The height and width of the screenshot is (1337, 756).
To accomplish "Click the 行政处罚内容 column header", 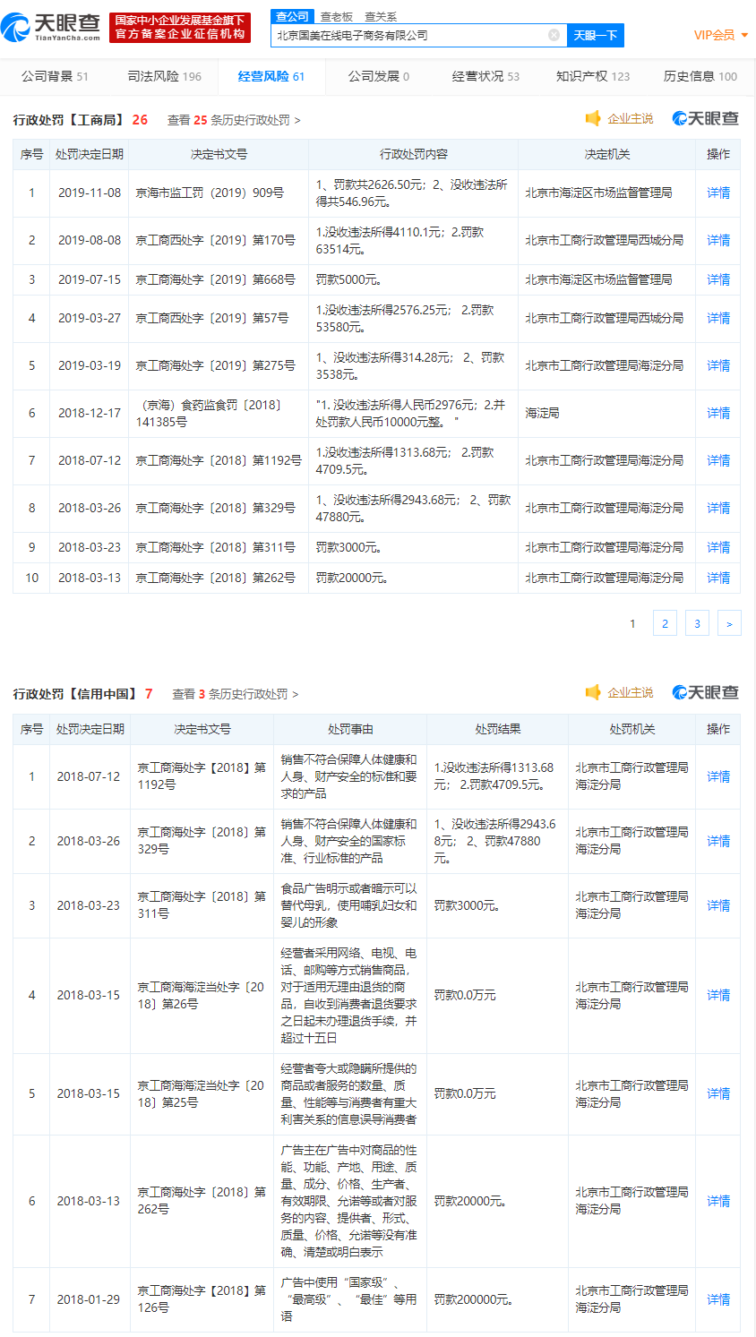I will coord(414,154).
